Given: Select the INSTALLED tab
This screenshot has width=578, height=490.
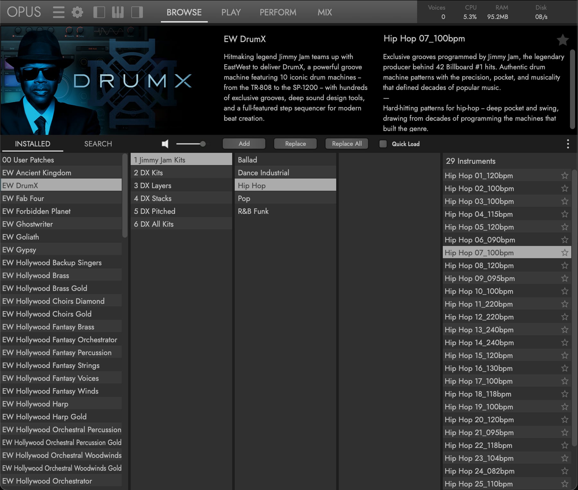Looking at the screenshot, I should click(x=32, y=144).
